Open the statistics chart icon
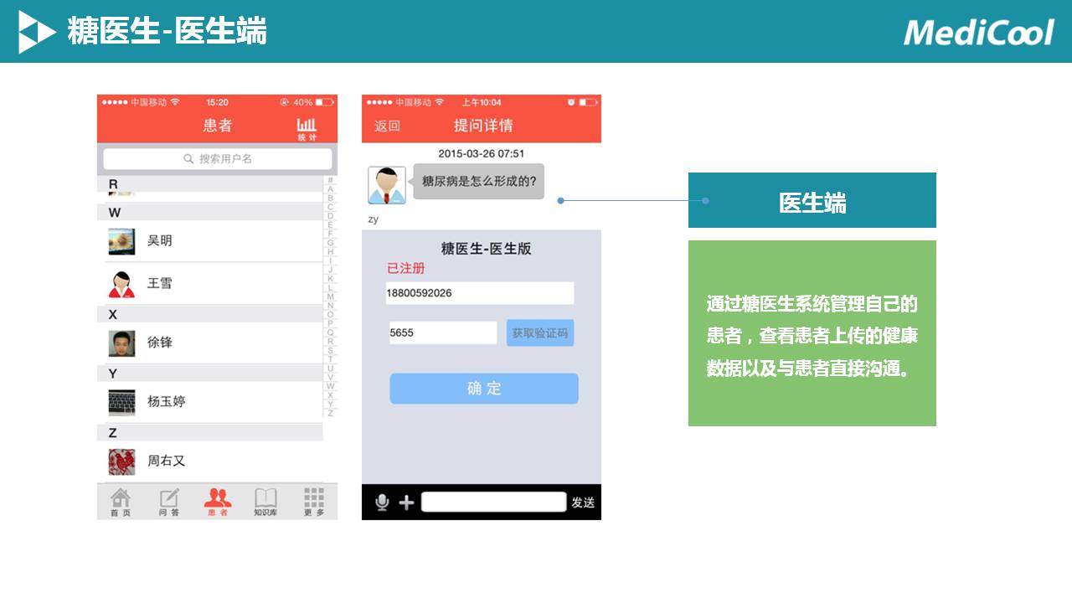Image resolution: width=1072 pixels, height=603 pixels. point(307,128)
